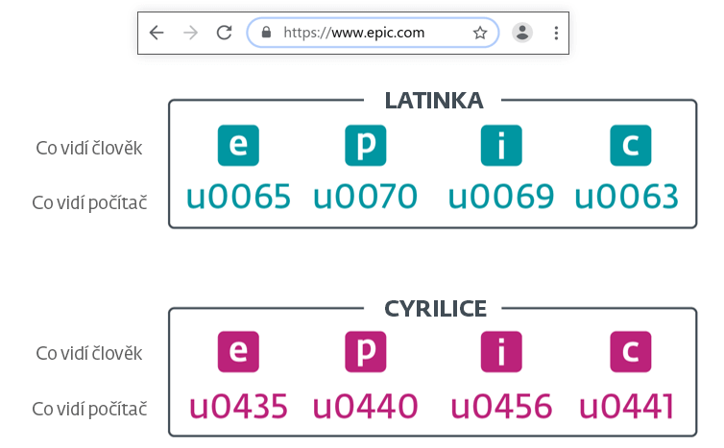Image resolution: width=724 pixels, height=448 pixels.
Task: Select the code u0065
Action: pos(238,197)
